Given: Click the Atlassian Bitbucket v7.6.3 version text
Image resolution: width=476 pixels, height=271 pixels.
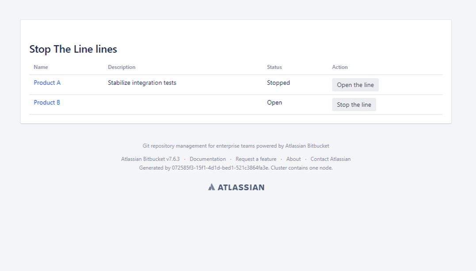Looking at the screenshot, I should [x=150, y=159].
